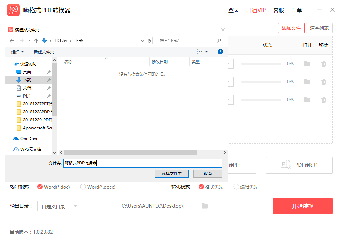The height and width of the screenshot is (240, 342).
Task: Click the download arrow location icon
Action: (x=44, y=41)
